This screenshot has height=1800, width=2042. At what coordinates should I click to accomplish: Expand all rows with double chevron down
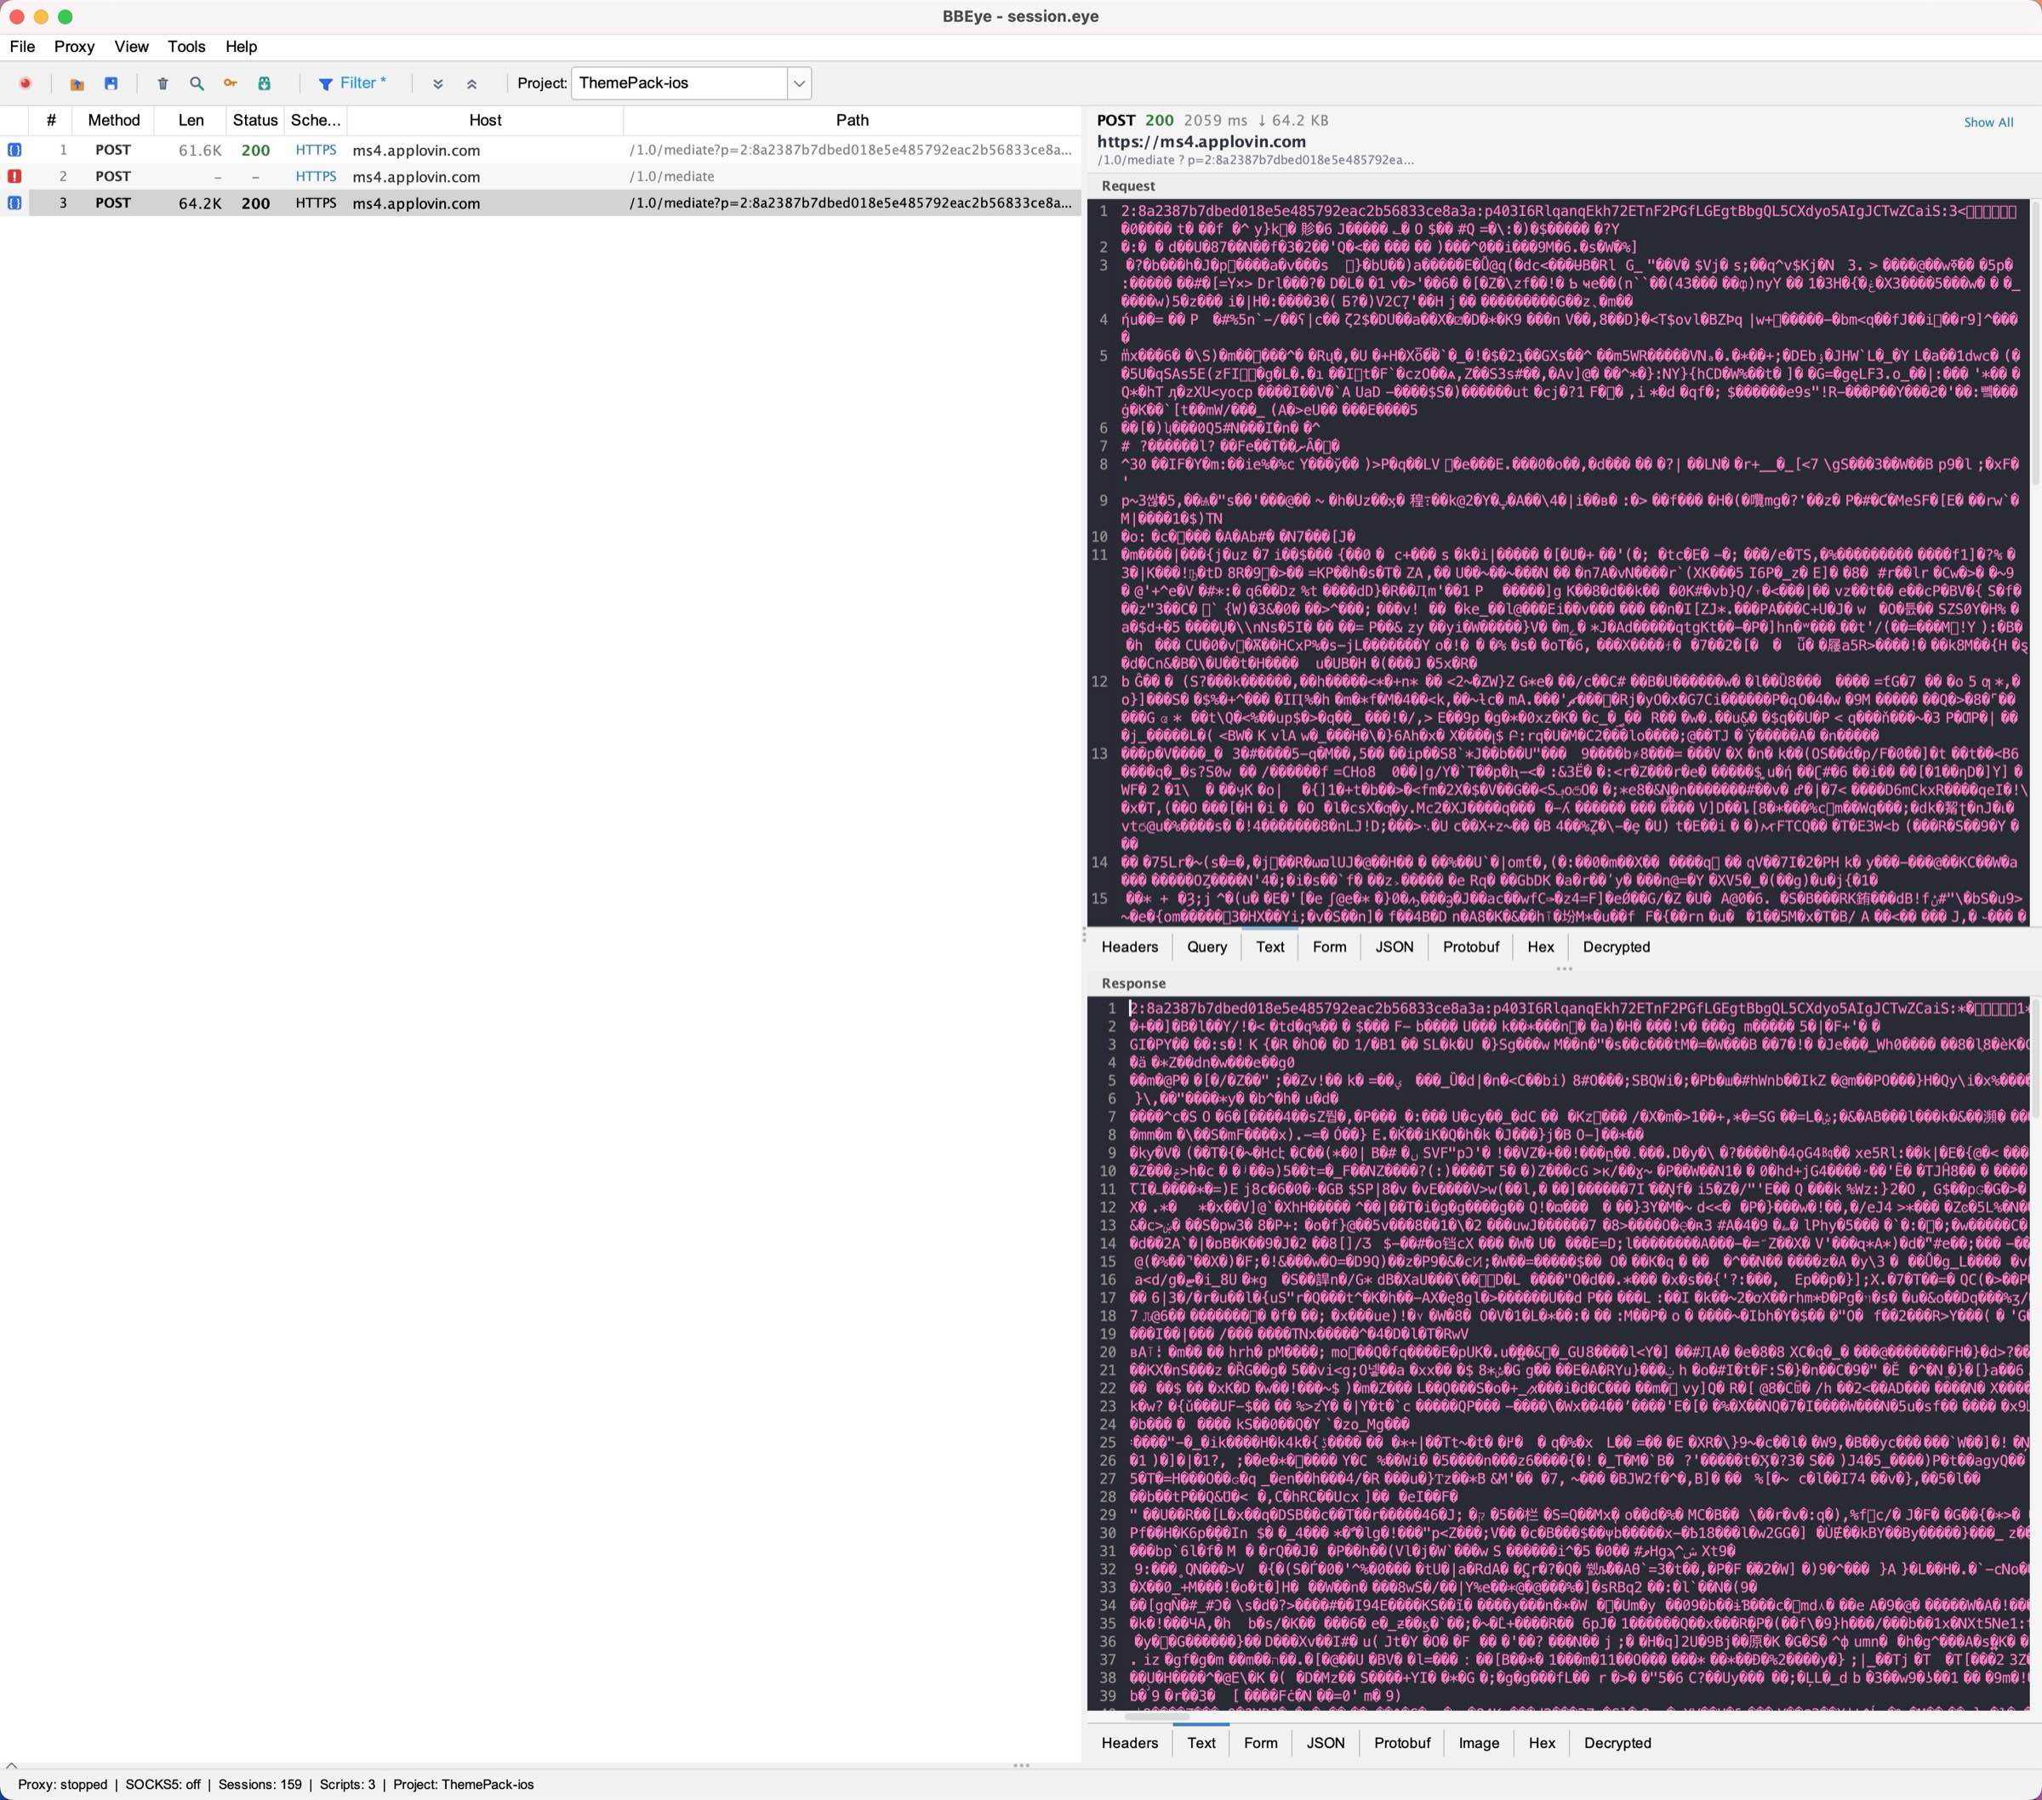pyautogui.click(x=437, y=84)
